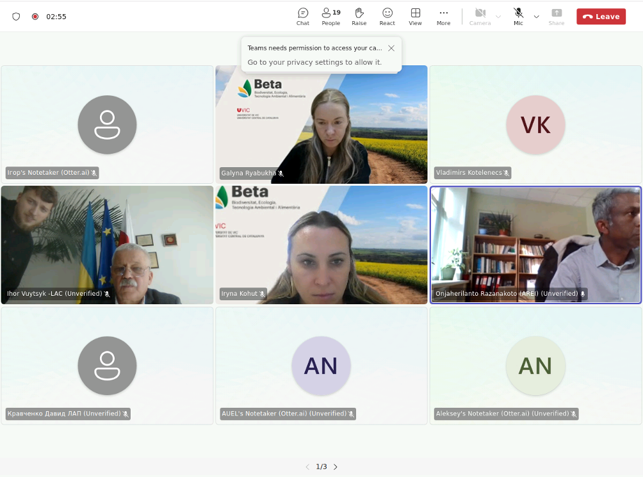The width and height of the screenshot is (643, 477).
Task: Click the red recording indicator
Action: click(x=35, y=17)
